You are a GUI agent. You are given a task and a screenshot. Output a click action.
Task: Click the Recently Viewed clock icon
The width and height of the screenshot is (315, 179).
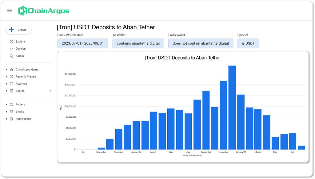click(11, 77)
